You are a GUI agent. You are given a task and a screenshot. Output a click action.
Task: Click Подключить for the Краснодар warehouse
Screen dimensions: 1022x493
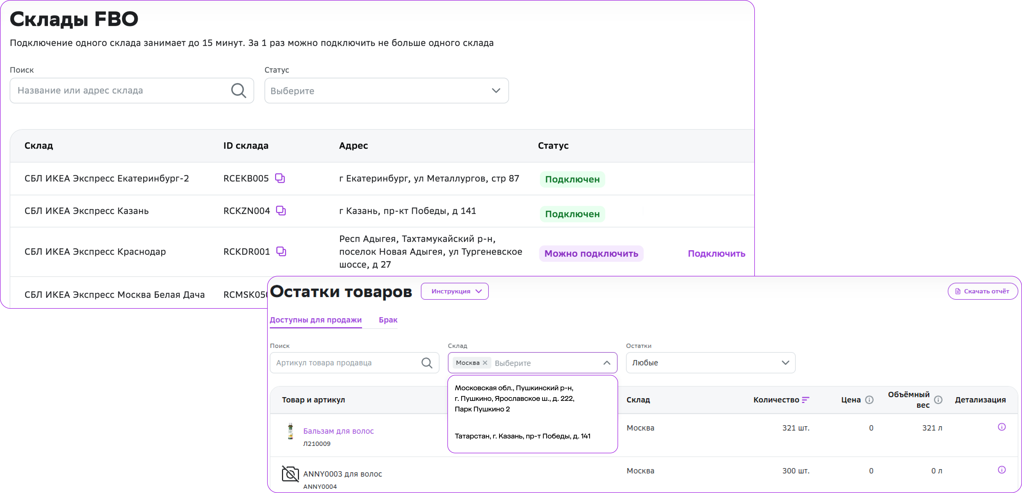[x=716, y=254]
